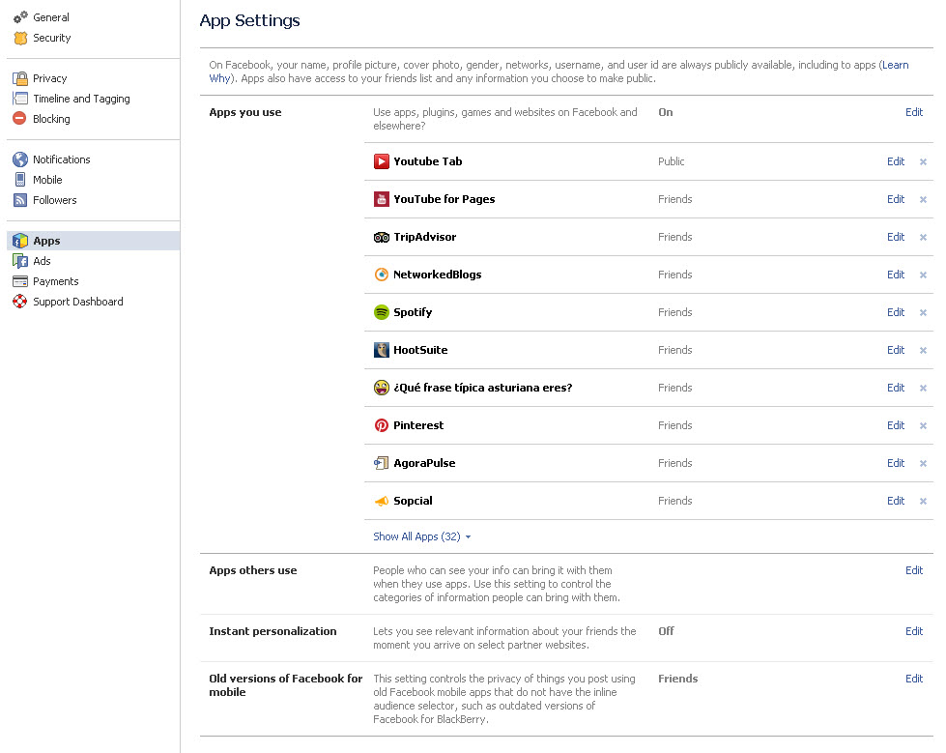Open General settings page

50,17
